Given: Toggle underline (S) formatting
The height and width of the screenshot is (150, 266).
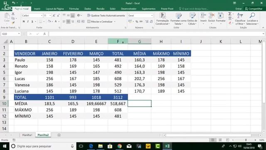Looking at the screenshot, I should [32, 21].
